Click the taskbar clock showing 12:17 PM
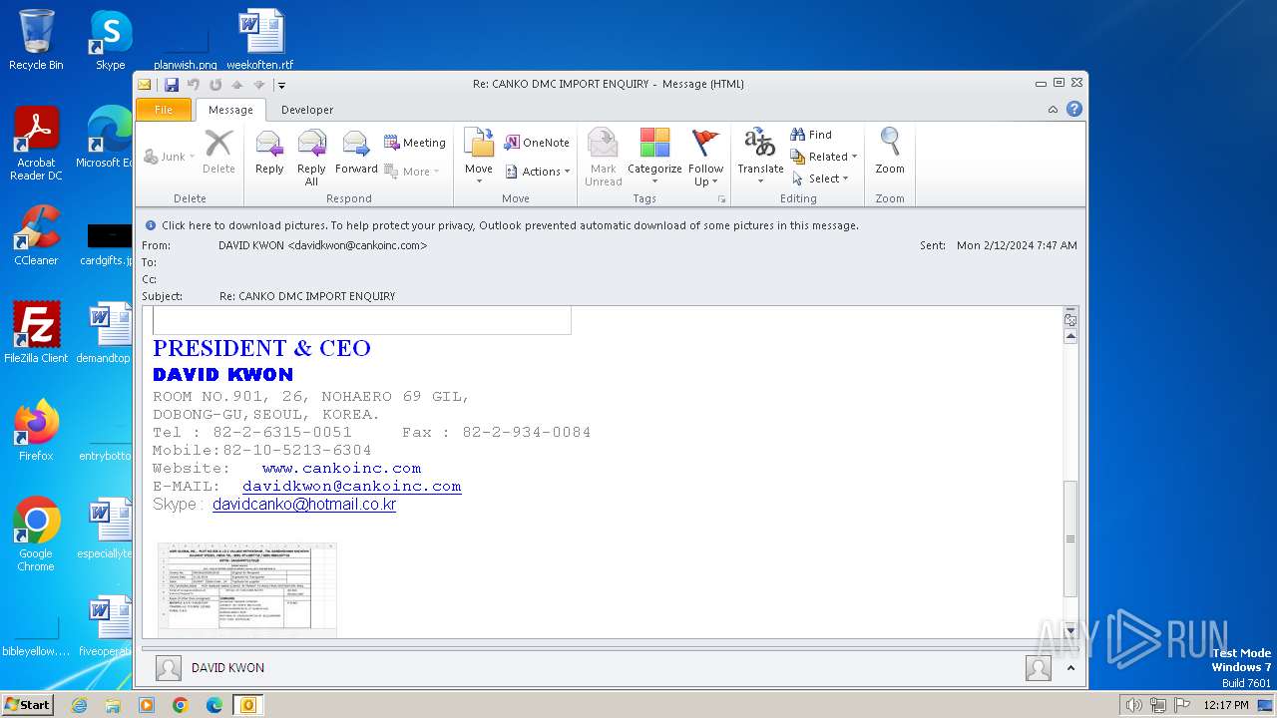This screenshot has height=718, width=1277. (1225, 705)
